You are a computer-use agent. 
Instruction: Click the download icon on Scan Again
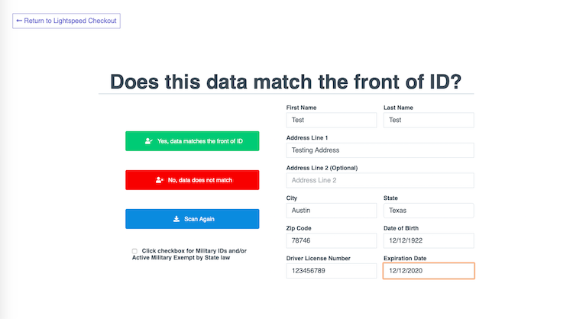tap(176, 219)
